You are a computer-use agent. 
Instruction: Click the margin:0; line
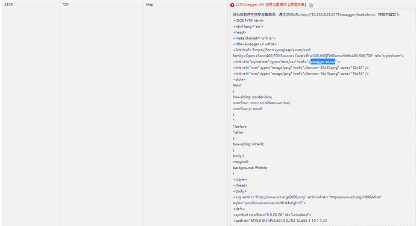[x=241, y=162]
